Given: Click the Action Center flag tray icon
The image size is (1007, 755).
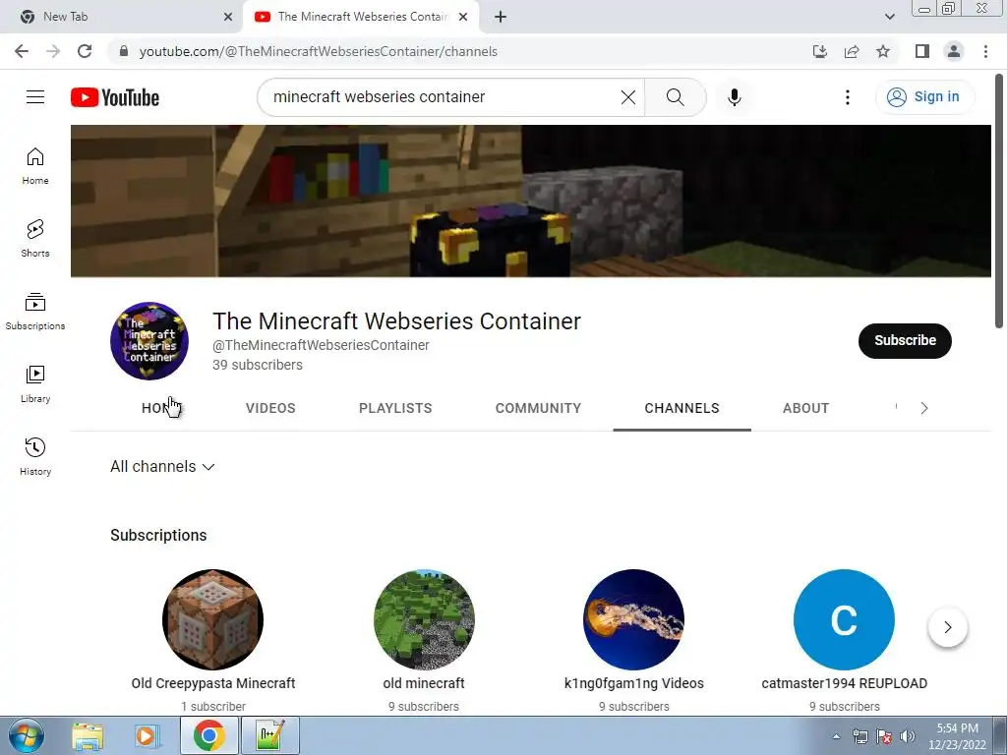Looking at the screenshot, I should pos(884,736).
